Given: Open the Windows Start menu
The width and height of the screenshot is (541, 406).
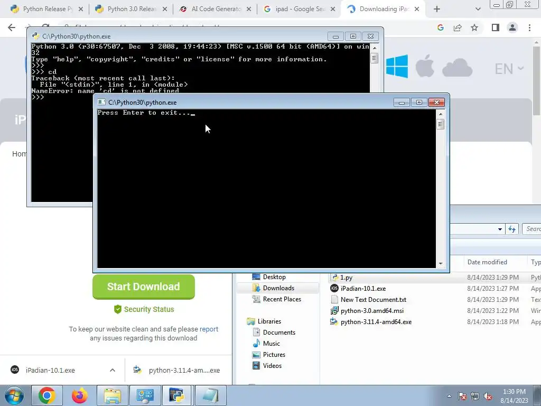Looking at the screenshot, I should tap(14, 395).
